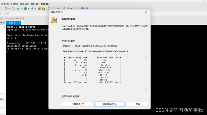
Task: Expand the session properties dropdown arrow
Action: pos(9,9)
